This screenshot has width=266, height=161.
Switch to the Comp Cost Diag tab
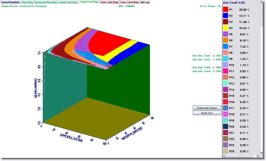point(68,2)
